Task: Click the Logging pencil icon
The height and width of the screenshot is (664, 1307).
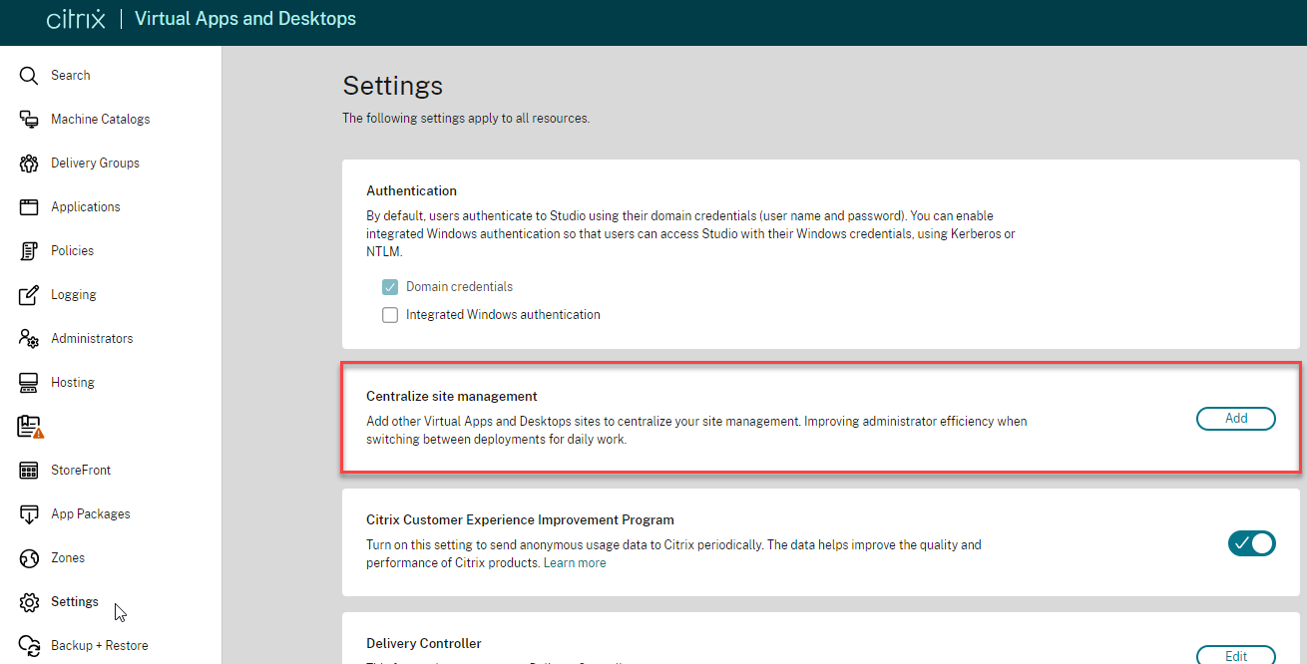Action: tap(29, 295)
